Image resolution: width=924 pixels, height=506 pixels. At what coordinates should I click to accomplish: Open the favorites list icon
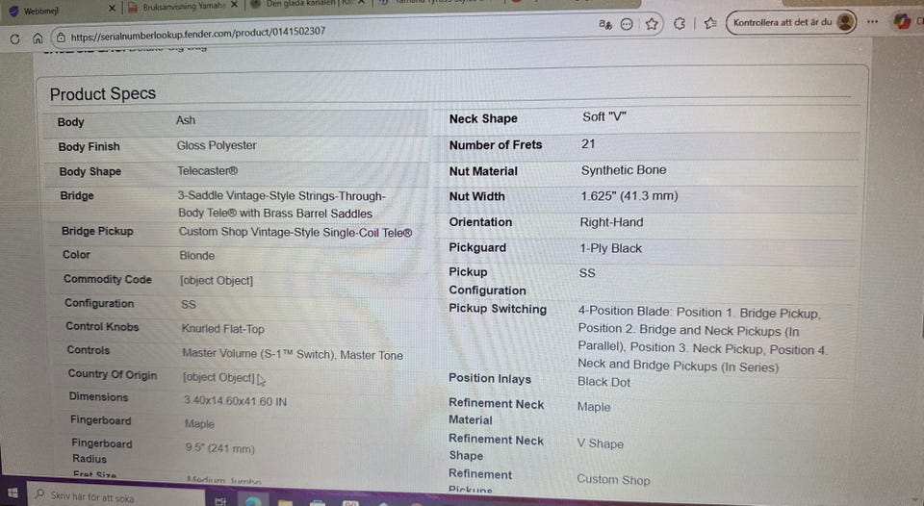point(710,23)
